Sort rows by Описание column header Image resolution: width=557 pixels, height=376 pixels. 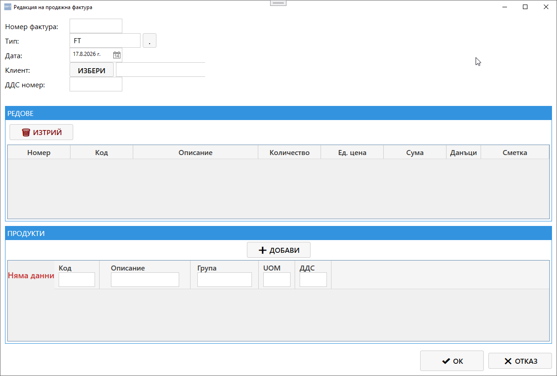click(x=196, y=152)
